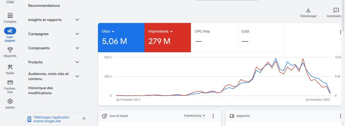
Task: Open the Objectifs trophy icon
Action: click(x=10, y=50)
